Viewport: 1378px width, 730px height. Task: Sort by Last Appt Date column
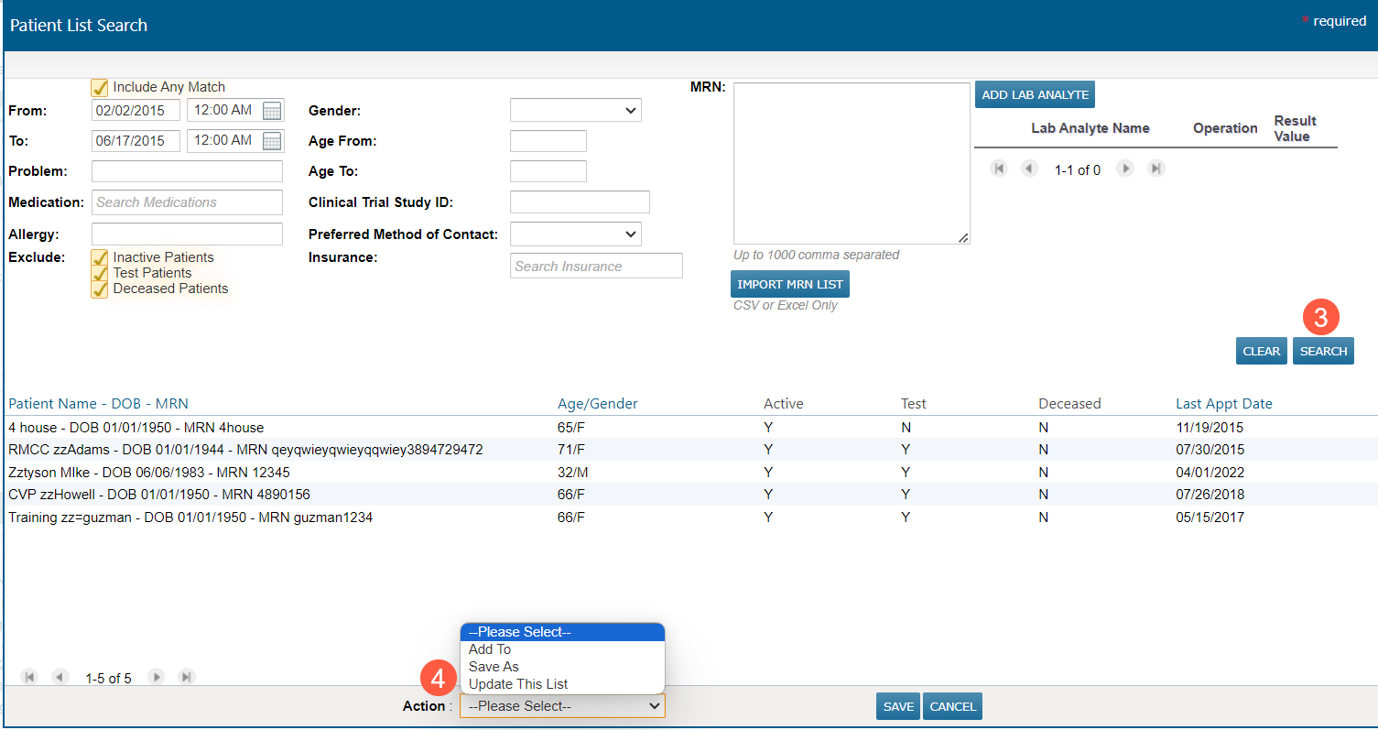coord(1223,404)
